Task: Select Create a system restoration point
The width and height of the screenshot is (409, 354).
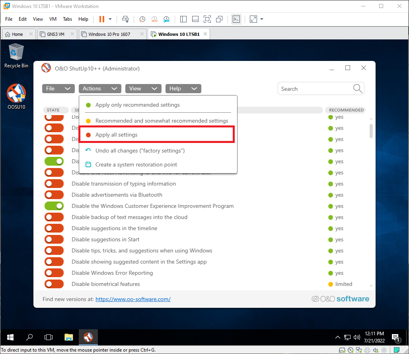Action: (x=158, y=165)
